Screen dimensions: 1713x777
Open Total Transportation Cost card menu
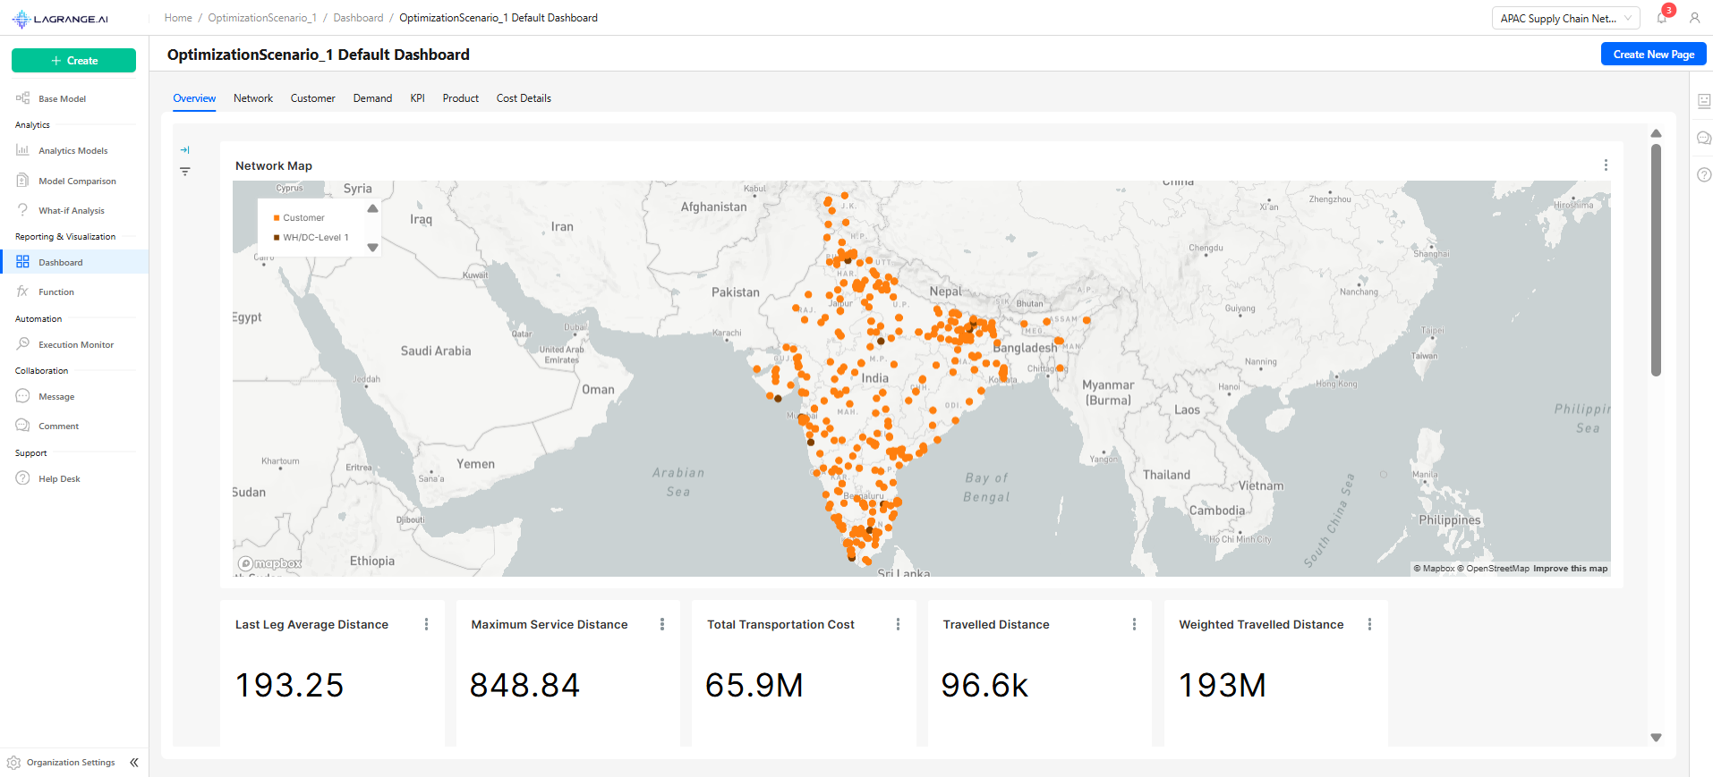(x=898, y=624)
